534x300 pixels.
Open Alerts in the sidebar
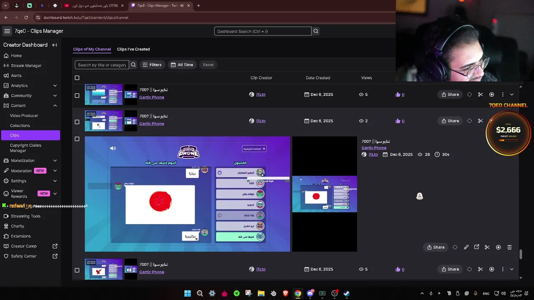click(x=16, y=75)
